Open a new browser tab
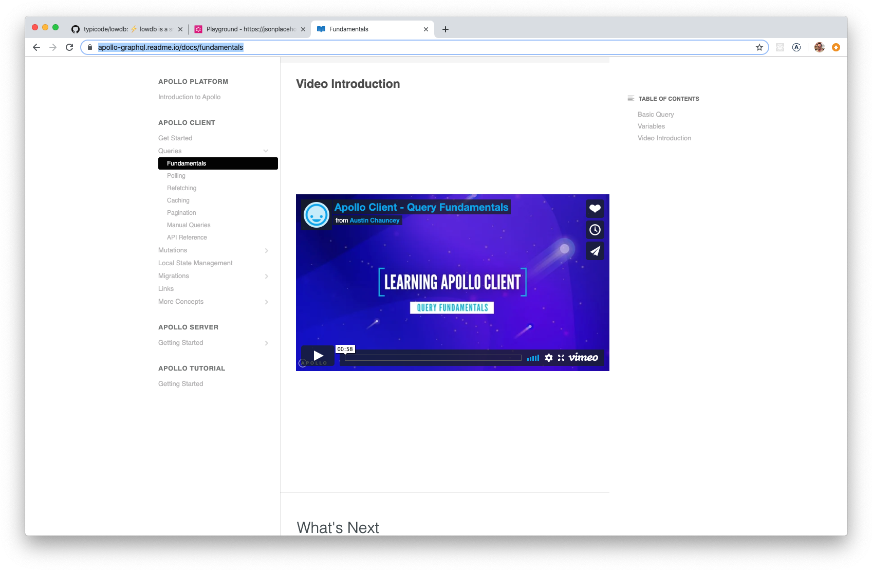 [x=446, y=29]
